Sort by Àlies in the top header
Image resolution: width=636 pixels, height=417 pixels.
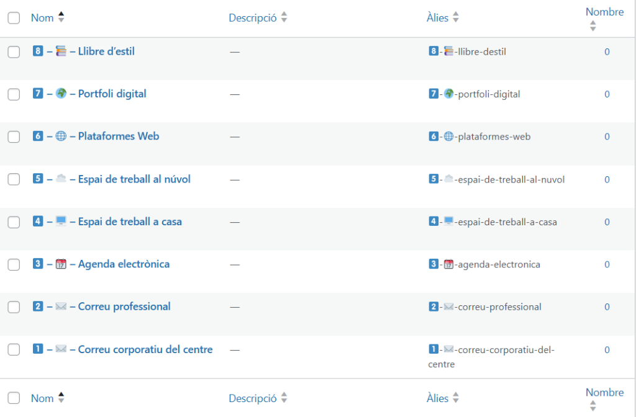tap(455, 18)
